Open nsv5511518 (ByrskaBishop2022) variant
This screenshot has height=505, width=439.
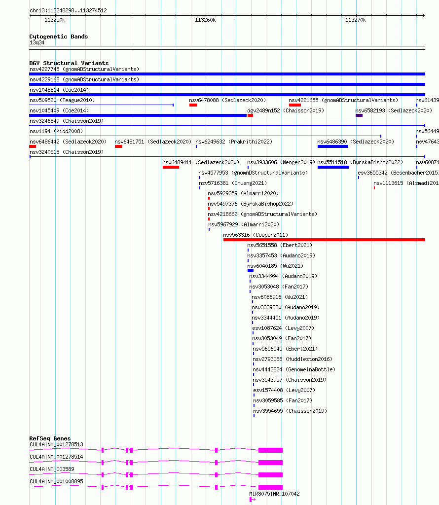point(360,162)
